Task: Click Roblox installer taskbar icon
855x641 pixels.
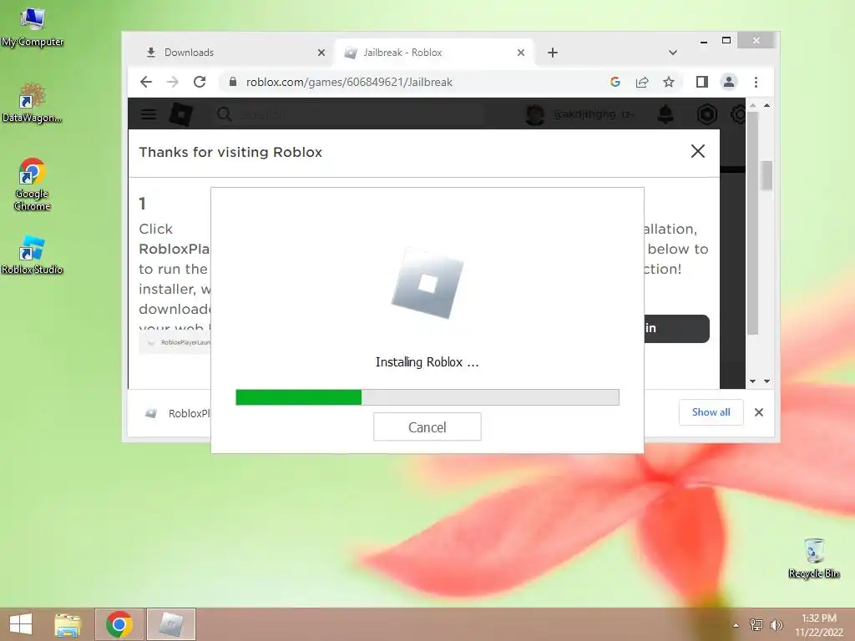Action: pos(171,624)
